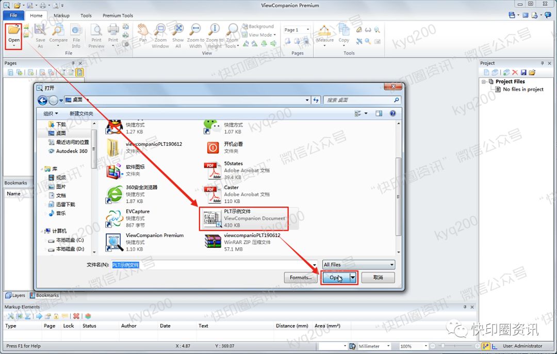Screen dimensions: 557x354
Task: Pin the Markup Elements panel
Action: click(465, 307)
